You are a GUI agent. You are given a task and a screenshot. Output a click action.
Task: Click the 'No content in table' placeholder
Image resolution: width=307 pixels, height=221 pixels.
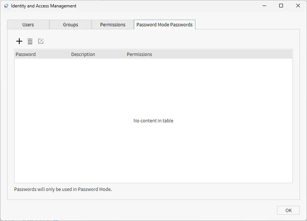(153, 121)
